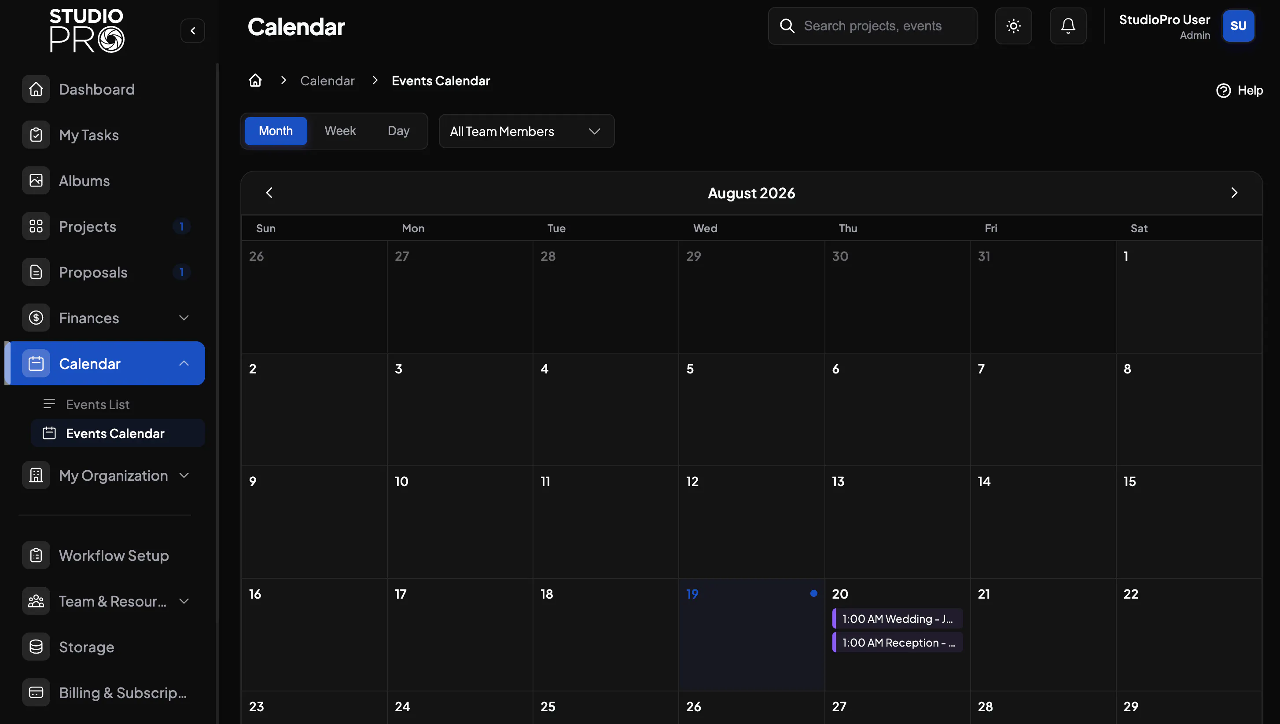This screenshot has height=724, width=1280.
Task: Open the 1:00 AM Wedding event
Action: pos(897,618)
